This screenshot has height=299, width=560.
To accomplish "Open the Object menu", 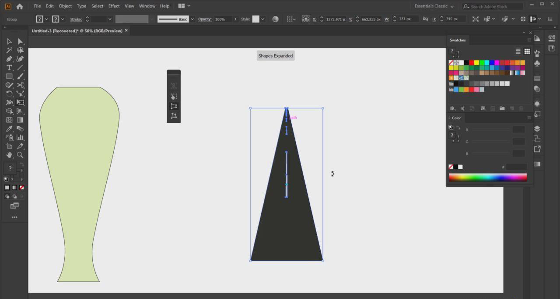I will pyautogui.click(x=65, y=6).
